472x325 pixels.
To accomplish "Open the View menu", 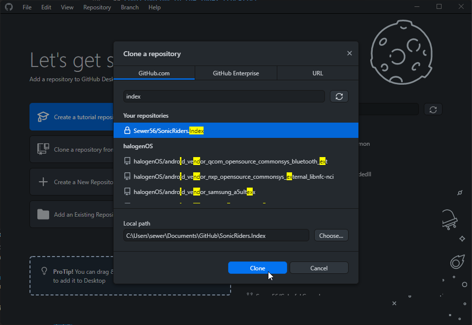I will point(67,7).
